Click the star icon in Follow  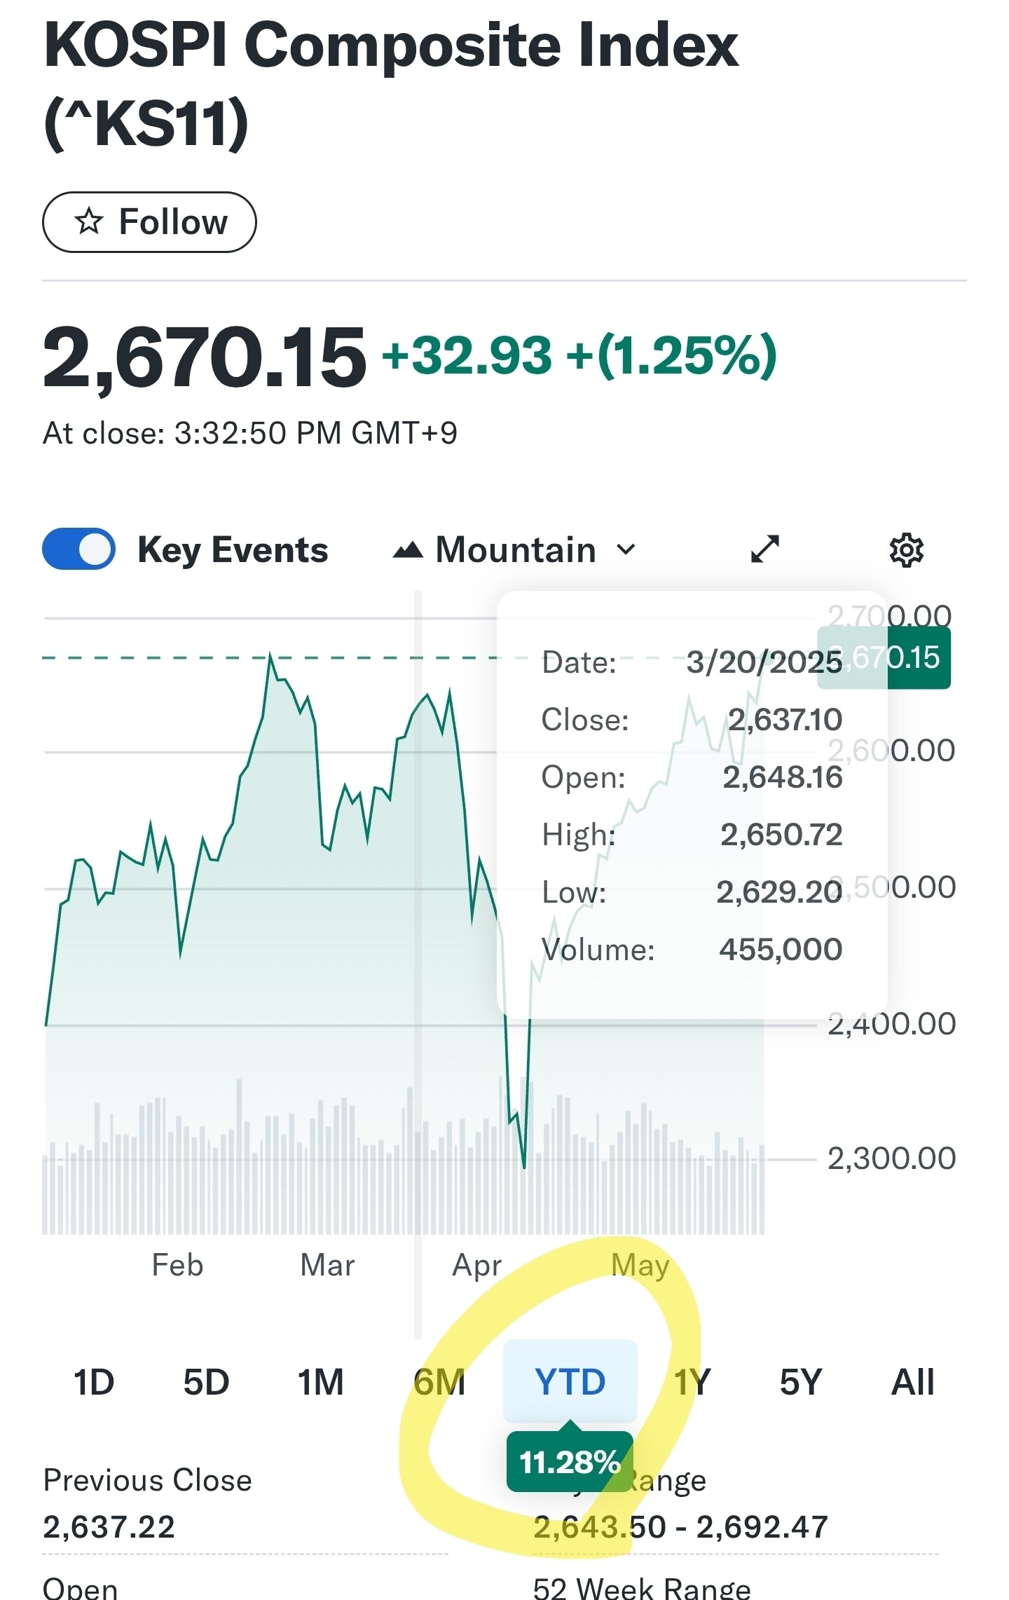tap(89, 222)
